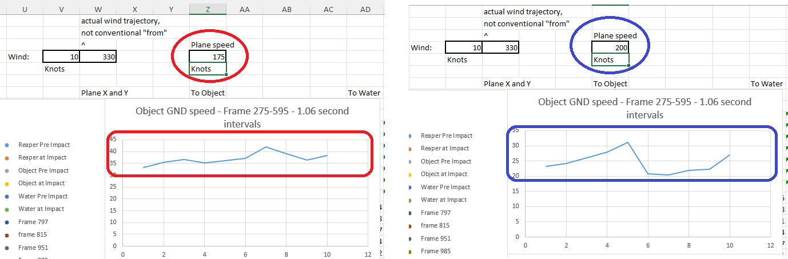The width and height of the screenshot is (788, 259).
Task: Click left legend marker for Water Pre Impact
Action: 6,197
